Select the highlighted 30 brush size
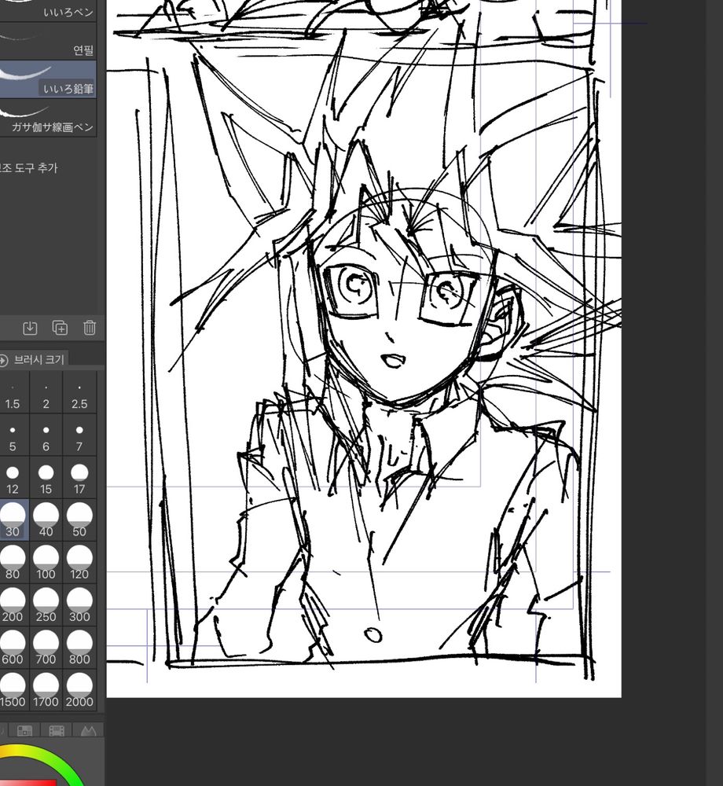 [13, 520]
